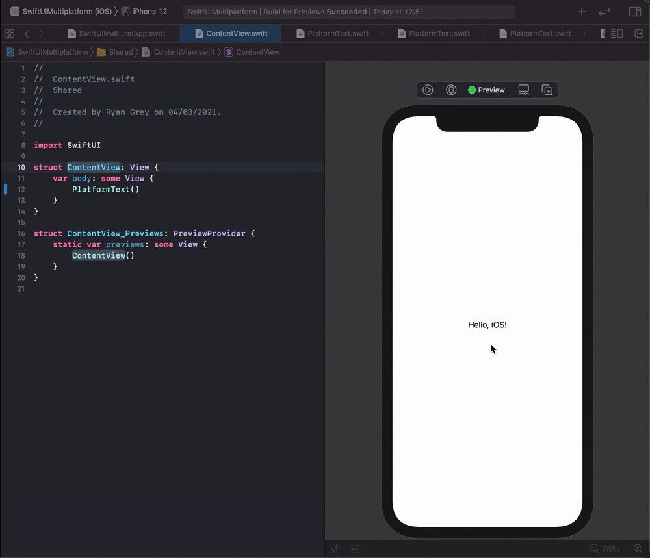The image size is (650, 558).
Task: Click the zoom in magnifier in preview canvas
Action: coord(638,548)
